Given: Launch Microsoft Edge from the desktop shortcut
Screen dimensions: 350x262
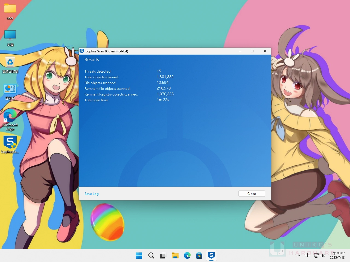Looking at the screenshot, I should coord(10,120).
